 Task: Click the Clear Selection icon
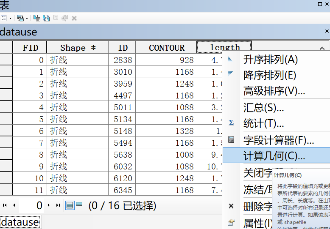point(56,17)
